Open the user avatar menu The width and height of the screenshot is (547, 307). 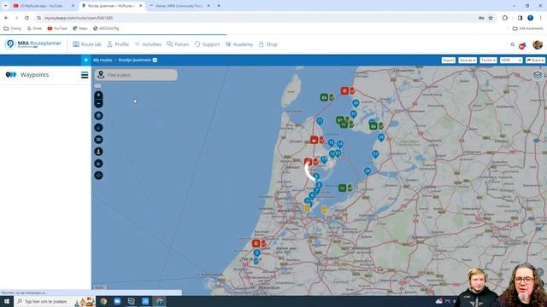(538, 44)
